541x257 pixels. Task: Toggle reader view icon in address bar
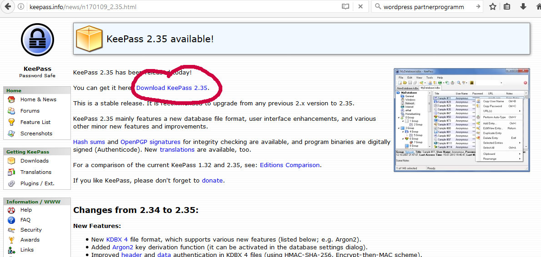click(346, 6)
